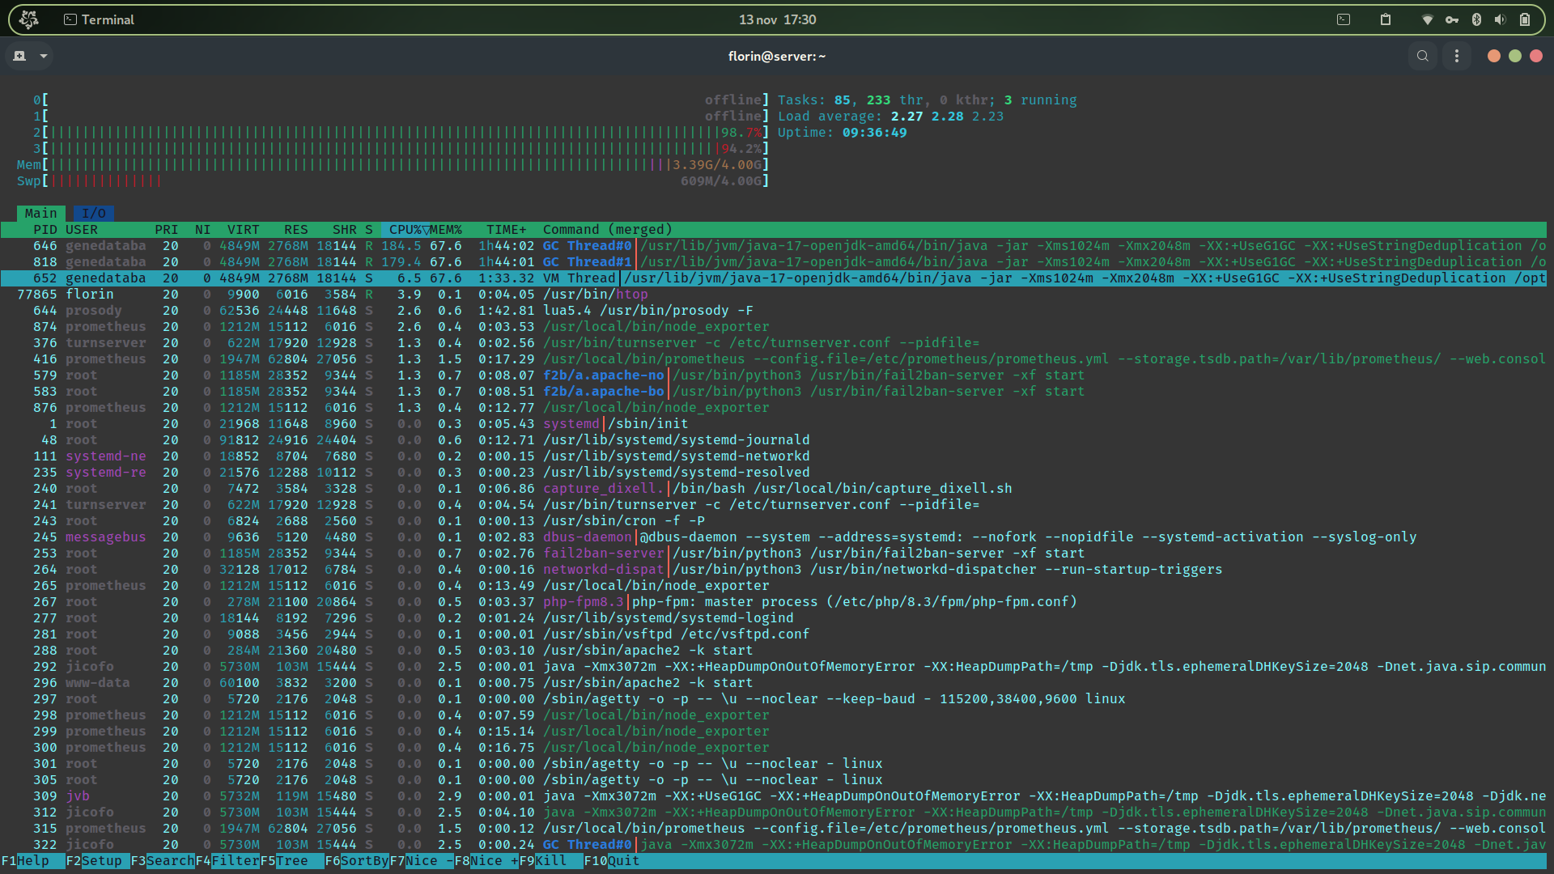
Task: Click the VPN key status icon
Action: tap(1452, 19)
